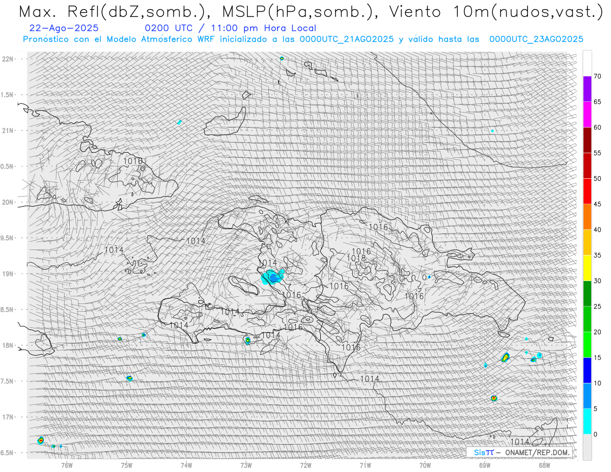Select the "72W" longitude axis label
611x472 pixels.
305,464
